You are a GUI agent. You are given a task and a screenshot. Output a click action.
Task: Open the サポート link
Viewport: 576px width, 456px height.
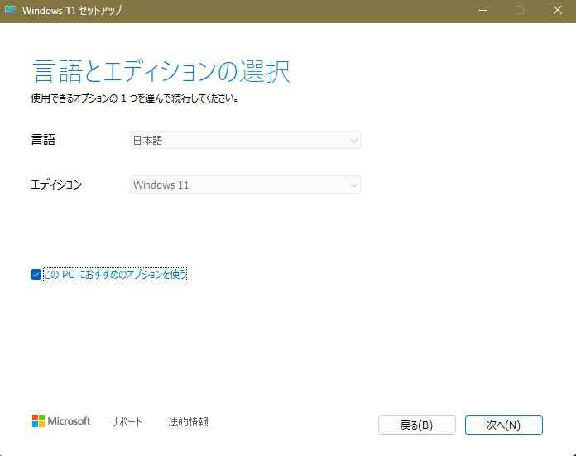click(126, 422)
